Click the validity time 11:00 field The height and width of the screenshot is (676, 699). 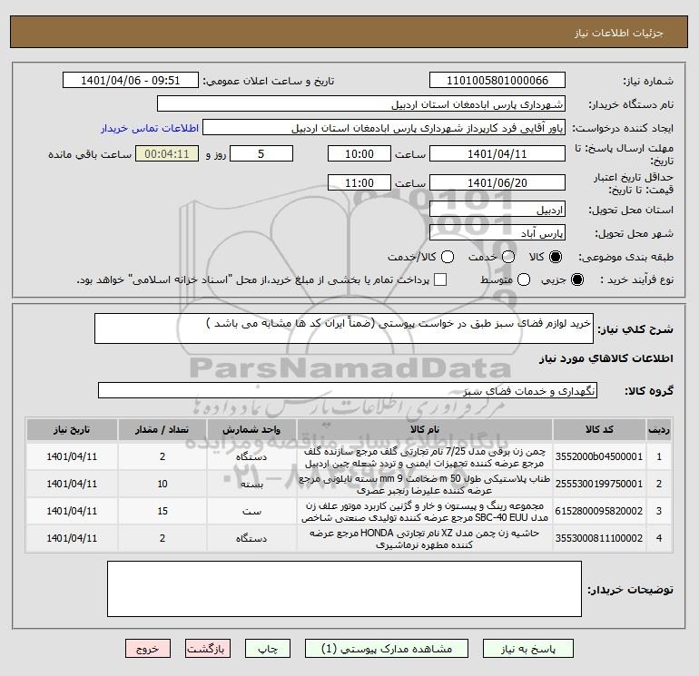click(x=359, y=182)
